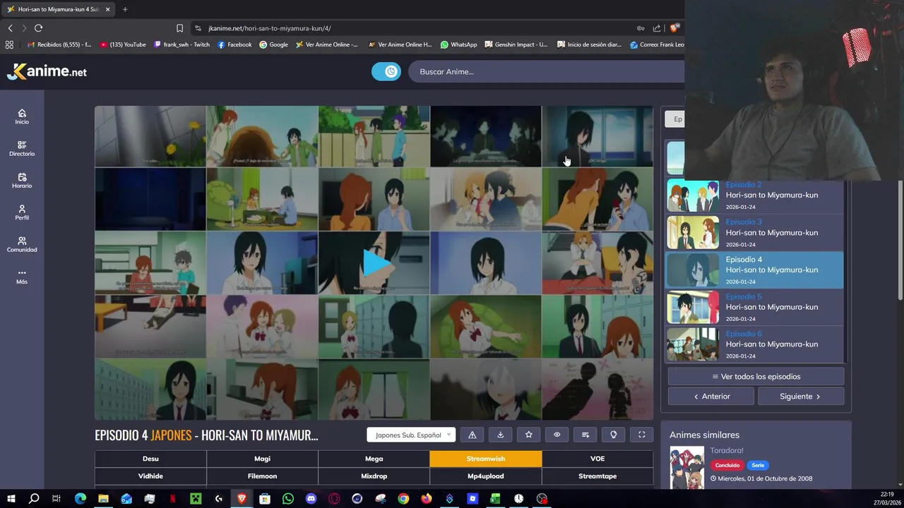Mark the anime as favorite with the star
This screenshot has width=904, height=508.
(528, 435)
